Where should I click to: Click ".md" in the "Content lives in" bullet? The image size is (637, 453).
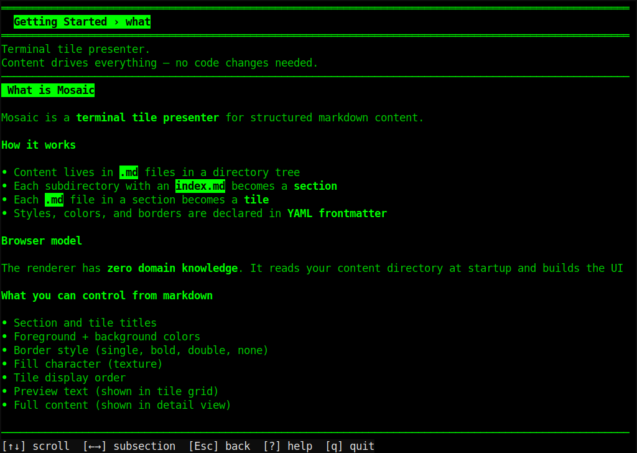click(129, 172)
